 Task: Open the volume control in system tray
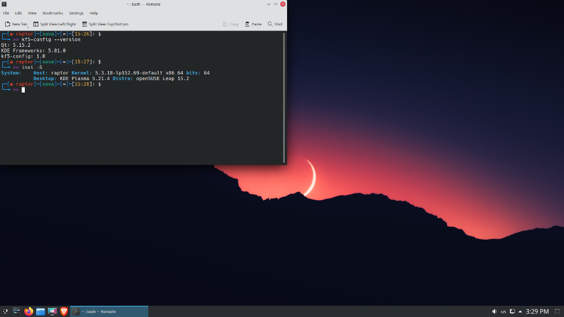(494, 311)
